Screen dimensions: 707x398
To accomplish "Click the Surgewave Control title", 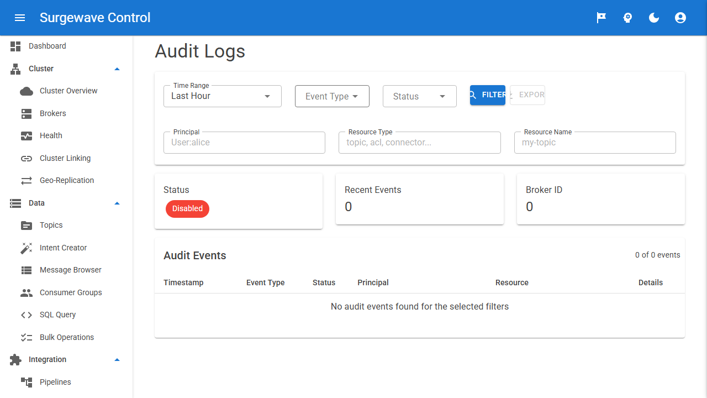I will click(95, 18).
